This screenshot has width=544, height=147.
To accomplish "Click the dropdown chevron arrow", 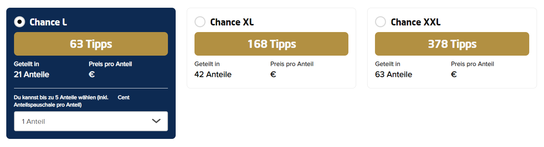I will 156,121.
